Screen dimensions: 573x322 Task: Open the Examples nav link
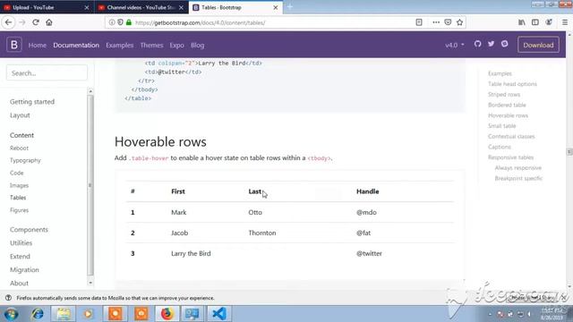(x=119, y=46)
